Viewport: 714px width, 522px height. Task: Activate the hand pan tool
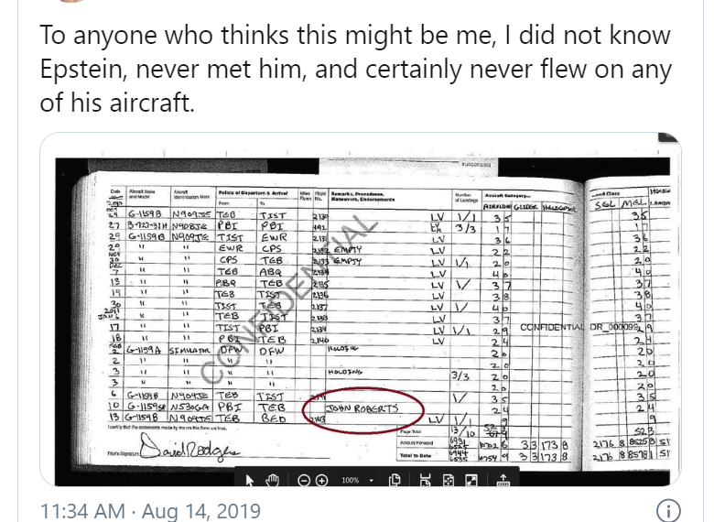click(272, 480)
